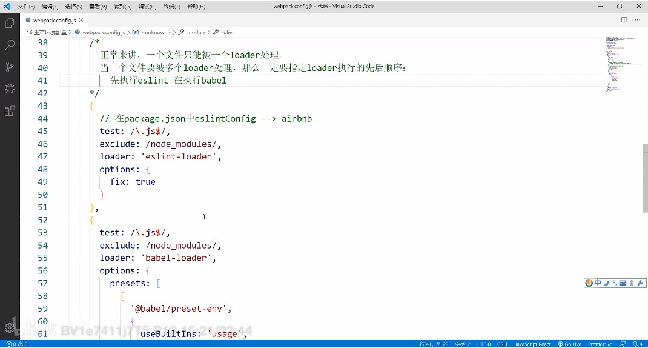Open the Search view icon

[x=10, y=45]
